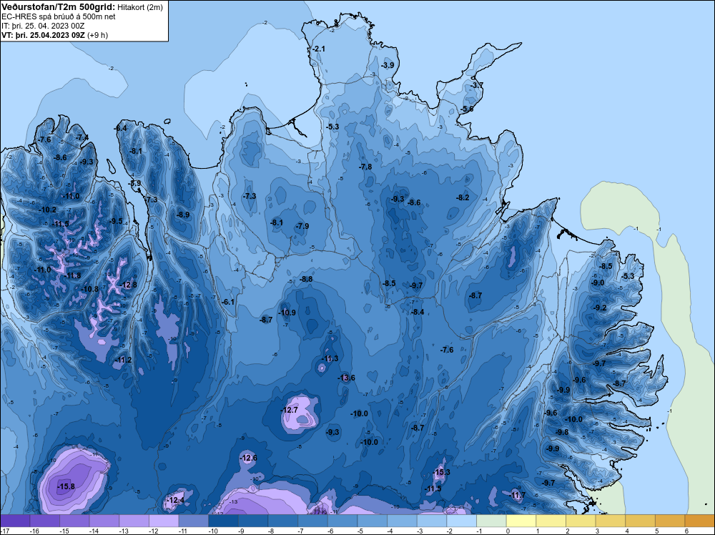Select the VT: þri. 25.04.2023 09Z line
Viewport: 715px width, 535px height.
pyautogui.click(x=55, y=34)
